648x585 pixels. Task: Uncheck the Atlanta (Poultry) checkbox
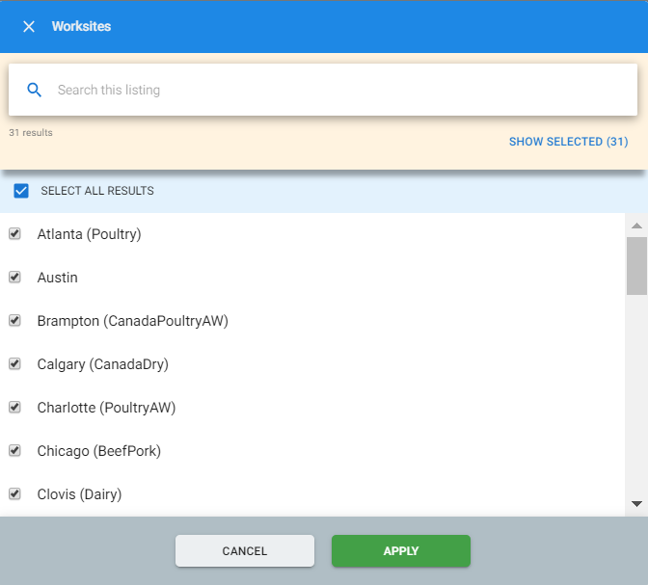click(14, 234)
